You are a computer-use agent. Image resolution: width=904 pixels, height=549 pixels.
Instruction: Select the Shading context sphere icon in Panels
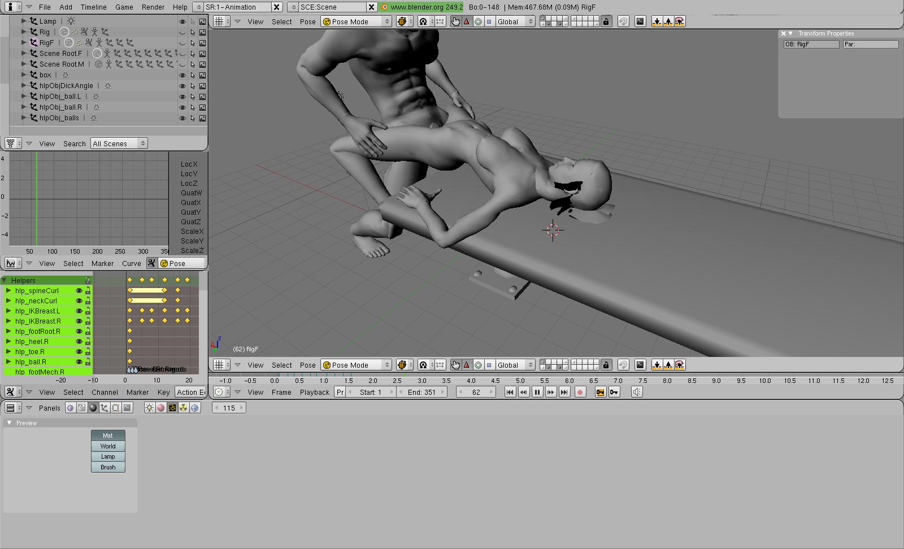click(93, 408)
